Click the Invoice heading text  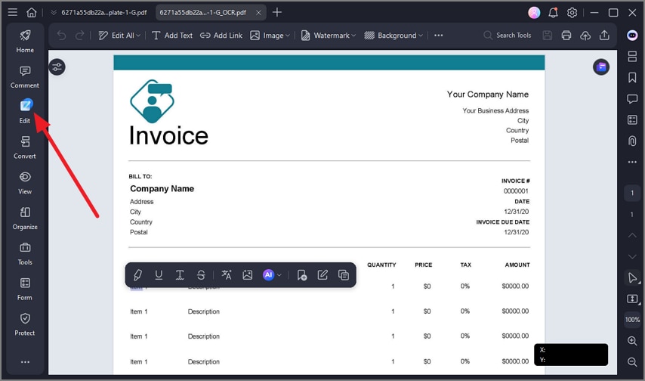tap(168, 135)
